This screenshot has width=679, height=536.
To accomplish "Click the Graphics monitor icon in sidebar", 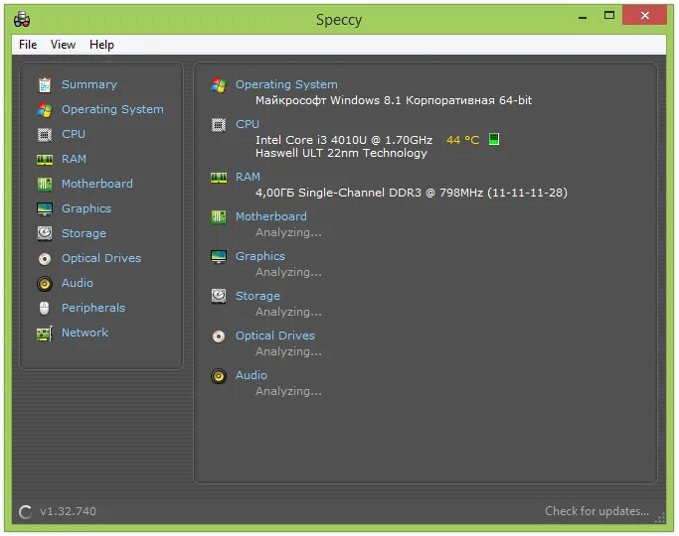I will point(45,208).
